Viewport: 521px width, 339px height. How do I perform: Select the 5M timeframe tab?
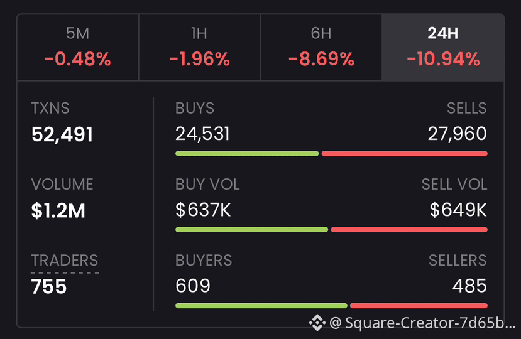pos(78,47)
